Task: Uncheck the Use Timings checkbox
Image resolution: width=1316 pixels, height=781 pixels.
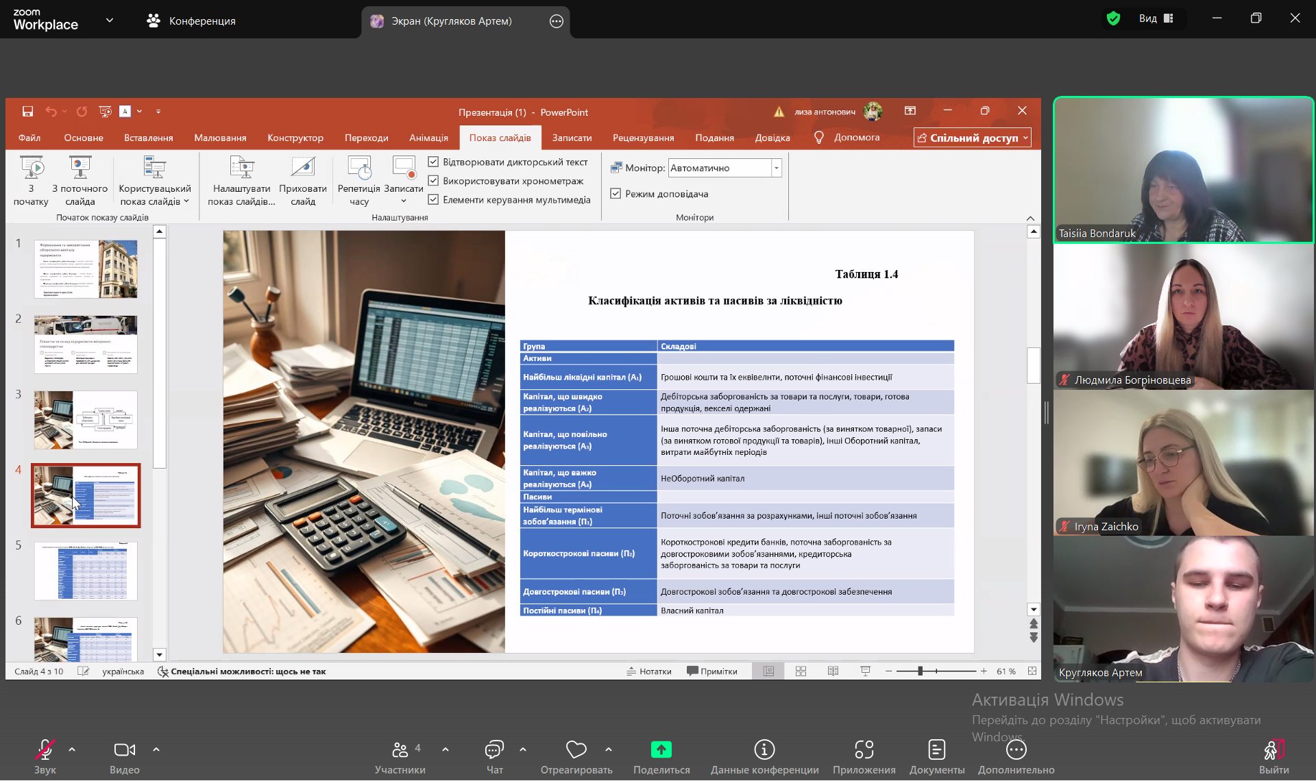Action: pos(433,181)
